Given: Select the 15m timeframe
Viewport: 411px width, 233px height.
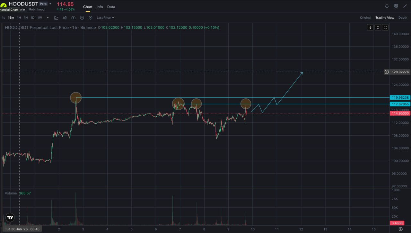Looking at the screenshot, I should tap(11, 18).
